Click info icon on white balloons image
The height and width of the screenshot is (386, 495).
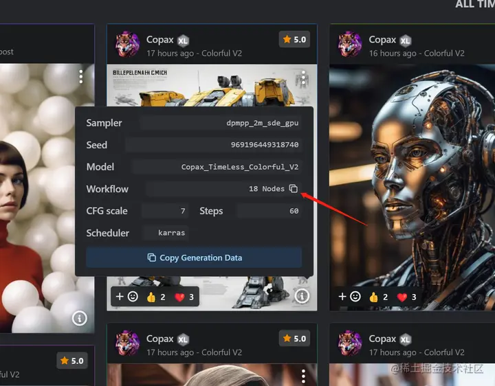point(79,318)
